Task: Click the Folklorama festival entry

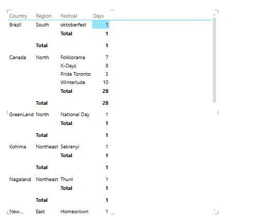Action: (73, 58)
